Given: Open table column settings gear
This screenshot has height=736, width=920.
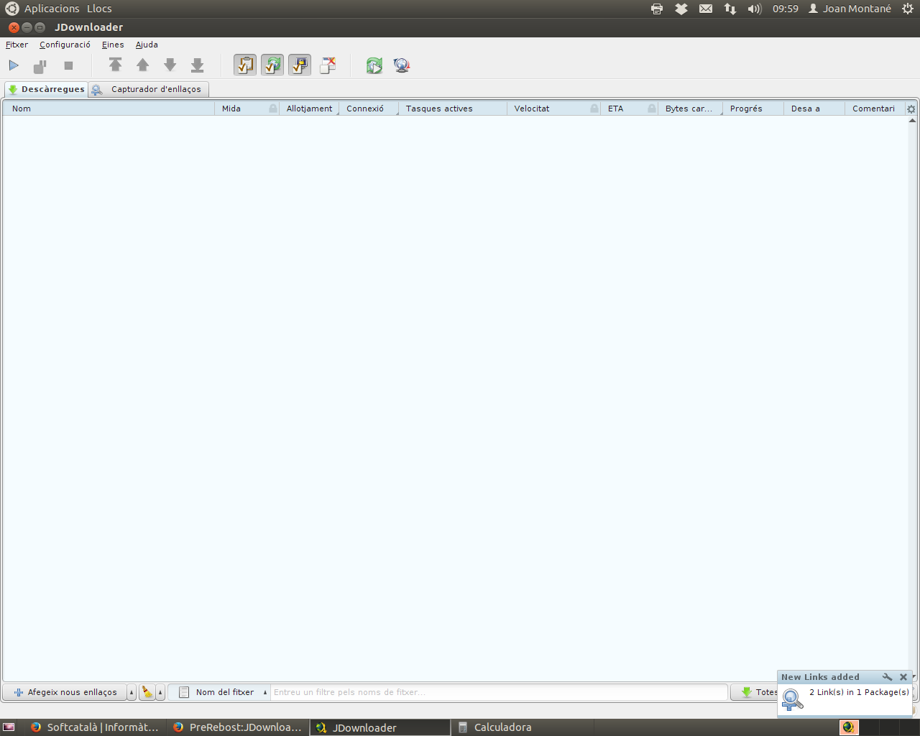Looking at the screenshot, I should pos(911,109).
